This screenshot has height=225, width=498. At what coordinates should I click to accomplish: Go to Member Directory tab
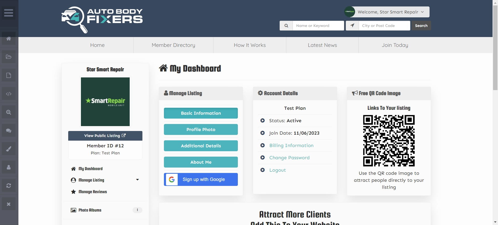point(173,45)
